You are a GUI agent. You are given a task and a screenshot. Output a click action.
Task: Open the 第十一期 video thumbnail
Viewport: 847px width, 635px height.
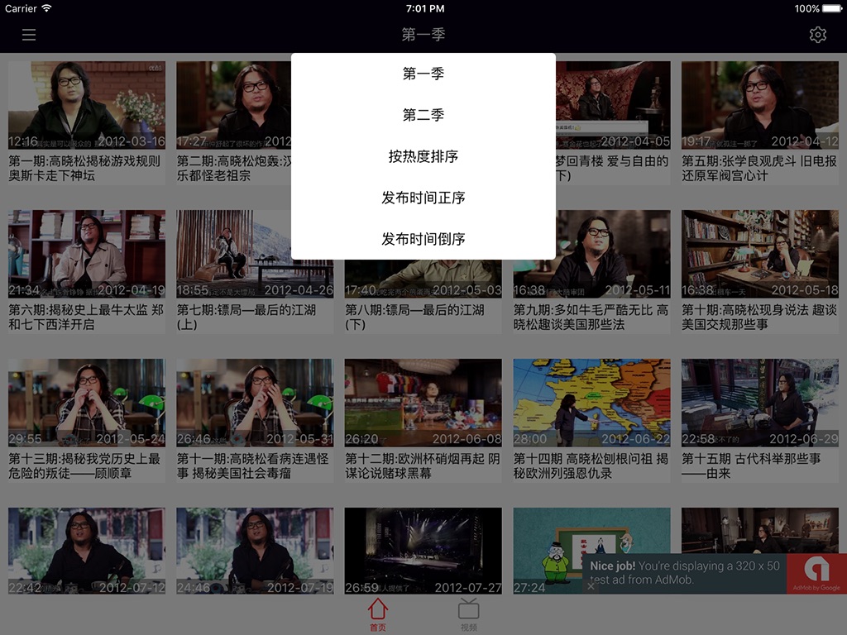click(x=255, y=403)
